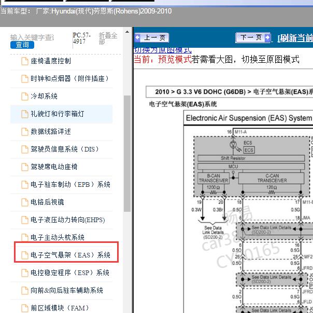Click icon beside 电控稳定程序（ESP）系统

click(24, 273)
